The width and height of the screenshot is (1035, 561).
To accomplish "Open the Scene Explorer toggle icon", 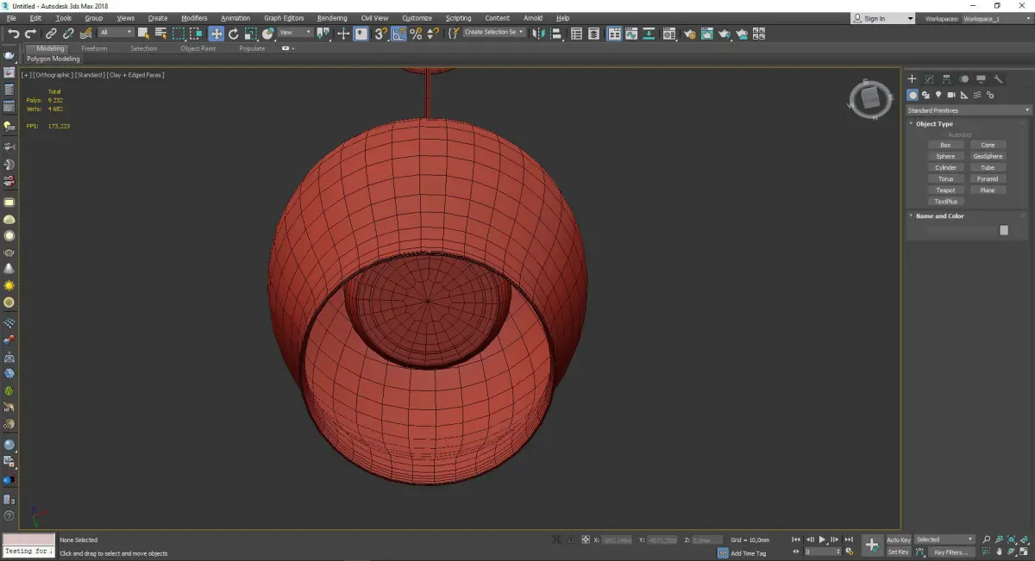I will [576, 34].
